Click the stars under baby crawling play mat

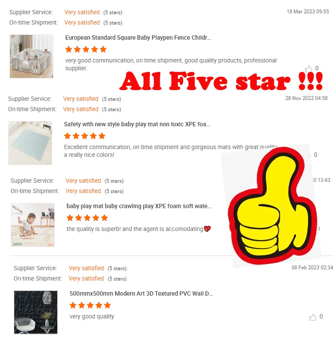[87, 218]
